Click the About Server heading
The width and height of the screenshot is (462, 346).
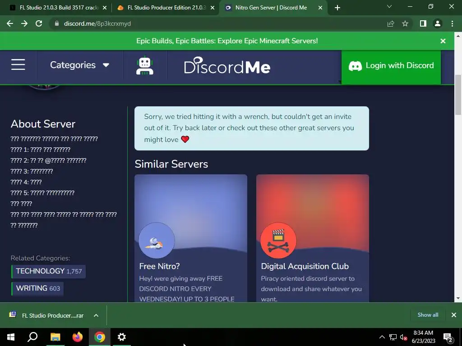pos(43,124)
